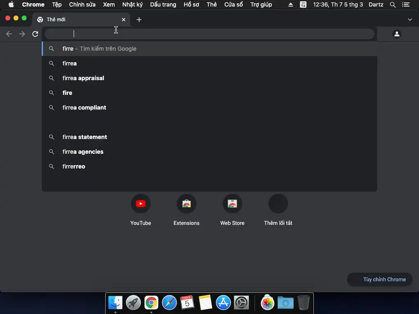Viewport: 419px width, 314px height.
Task: Click the browser forward arrow
Action: point(22,34)
